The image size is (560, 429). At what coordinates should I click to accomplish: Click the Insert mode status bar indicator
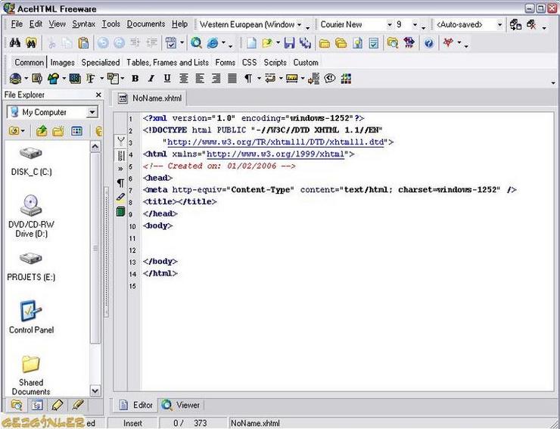click(133, 423)
